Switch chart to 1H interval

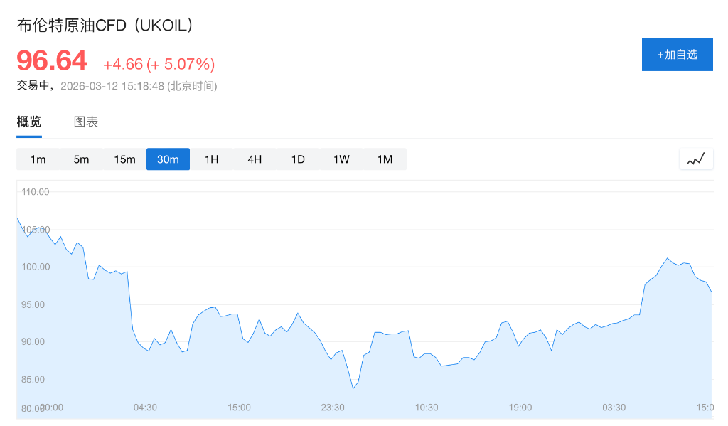point(211,159)
